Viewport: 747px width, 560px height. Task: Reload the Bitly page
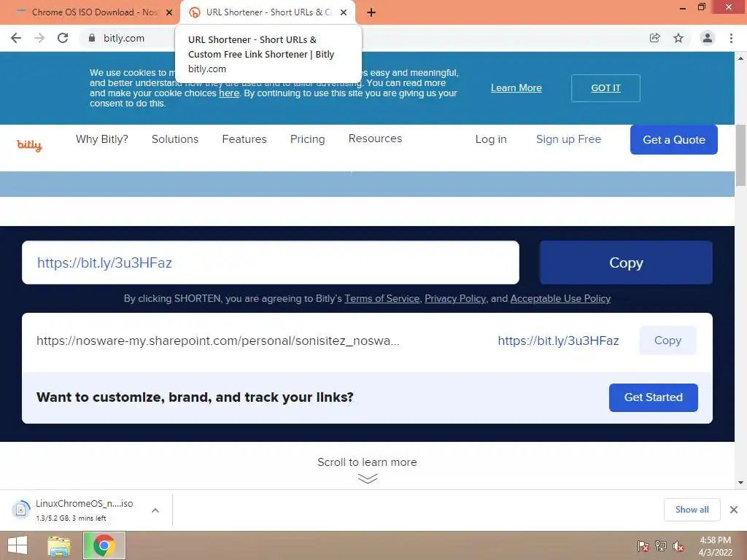(63, 38)
